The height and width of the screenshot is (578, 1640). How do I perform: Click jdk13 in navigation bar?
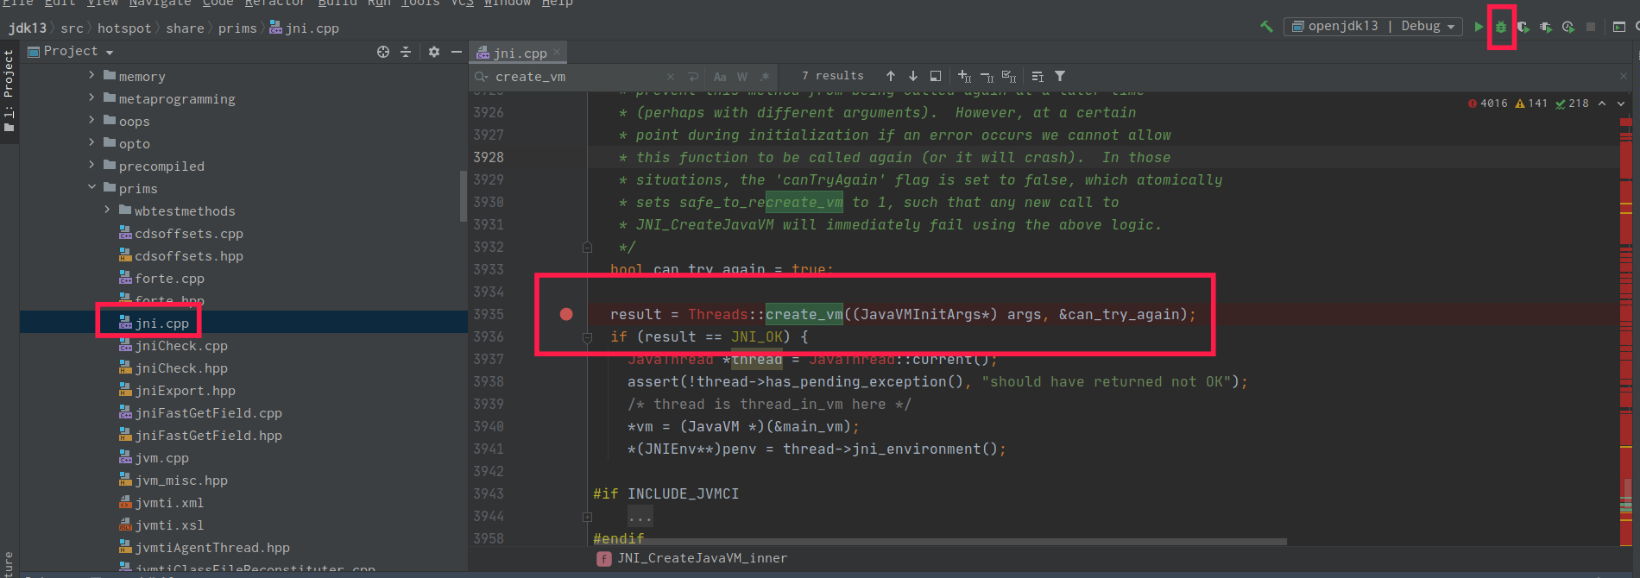[x=28, y=28]
